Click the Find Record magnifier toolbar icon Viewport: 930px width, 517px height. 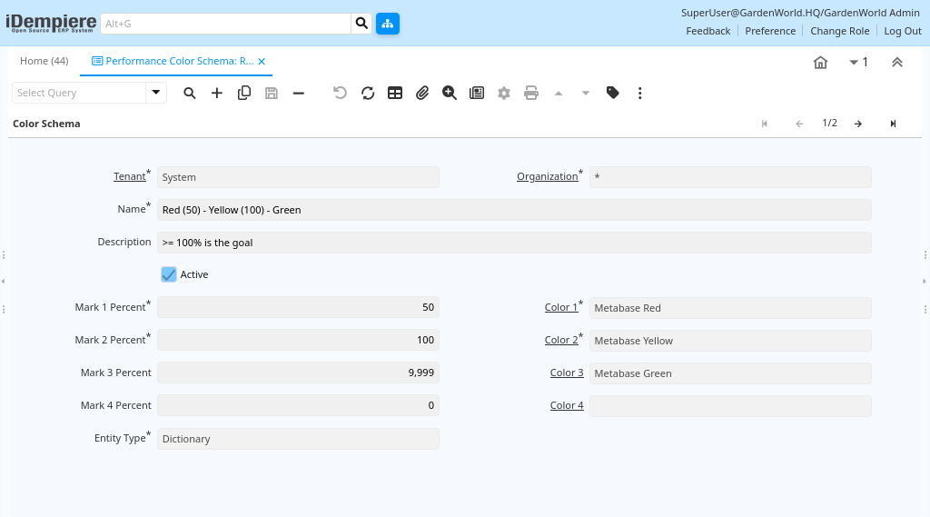pos(189,94)
